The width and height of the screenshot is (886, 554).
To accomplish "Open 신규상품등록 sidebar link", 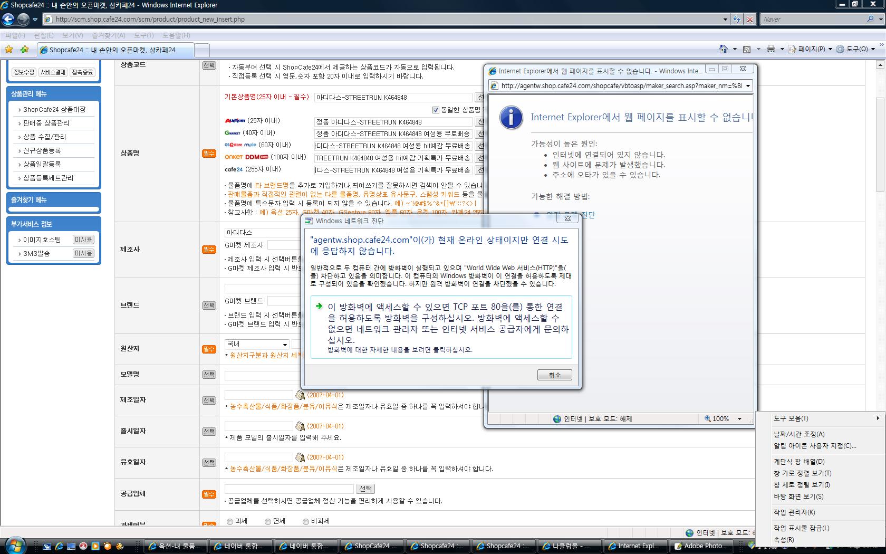I will (42, 151).
